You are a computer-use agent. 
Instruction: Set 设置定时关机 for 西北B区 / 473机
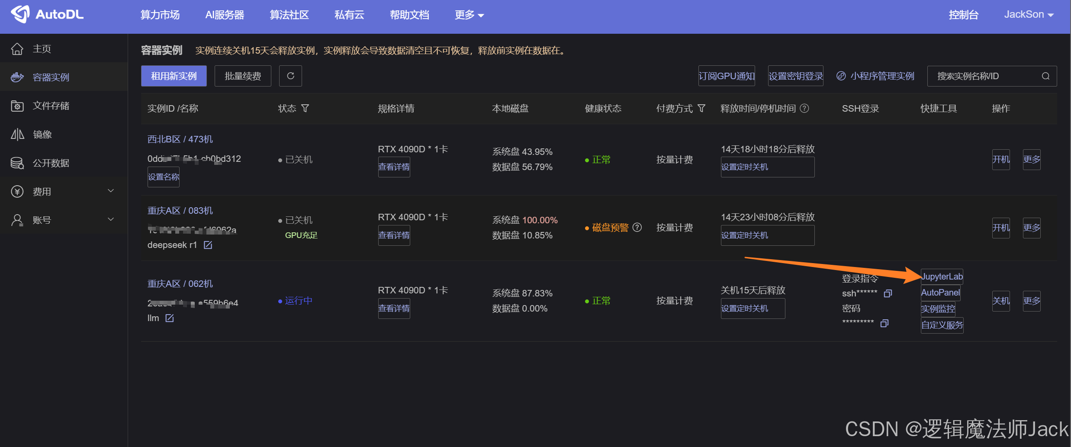pos(768,167)
